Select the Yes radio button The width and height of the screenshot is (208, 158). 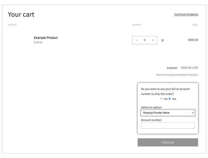(x=170, y=99)
